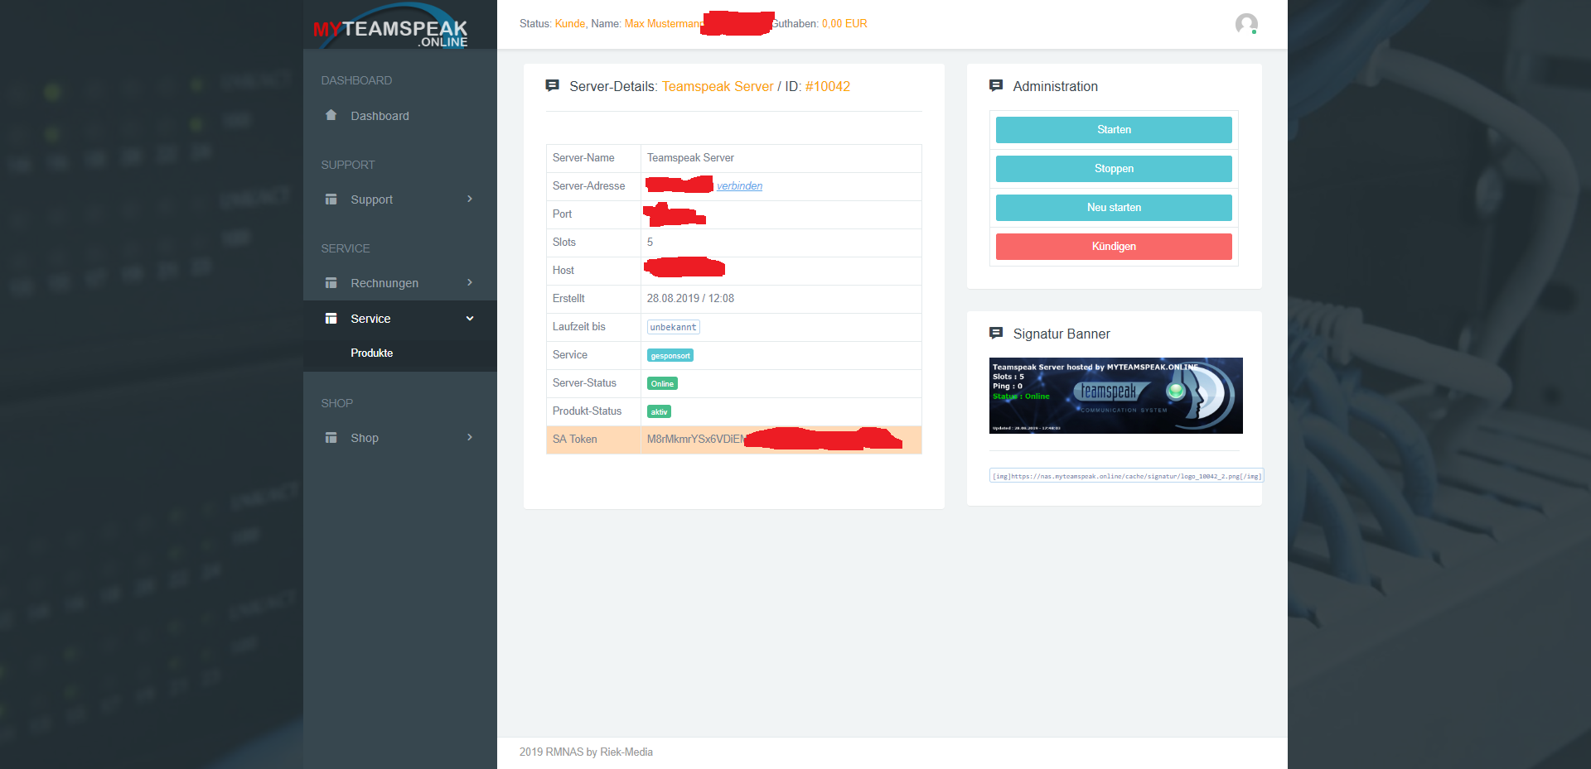Click the signature banner BBCode field
The height and width of the screenshot is (769, 1591).
click(x=1126, y=476)
